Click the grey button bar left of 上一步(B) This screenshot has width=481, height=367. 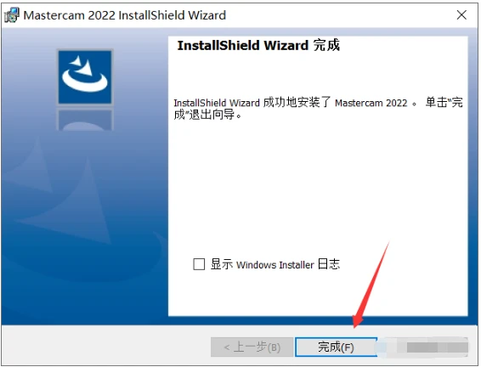click(106, 347)
